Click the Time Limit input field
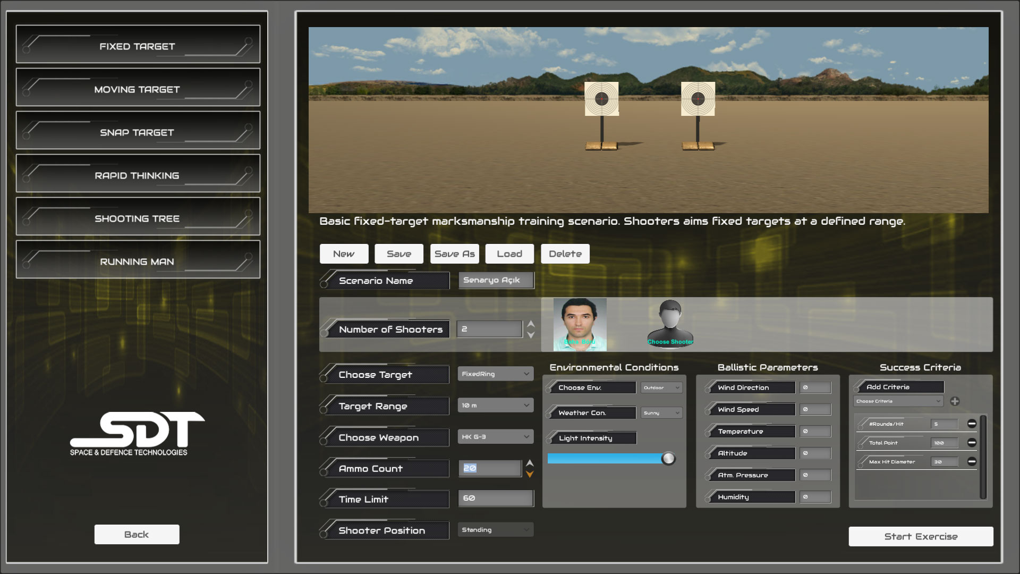1020x574 pixels. (495, 499)
